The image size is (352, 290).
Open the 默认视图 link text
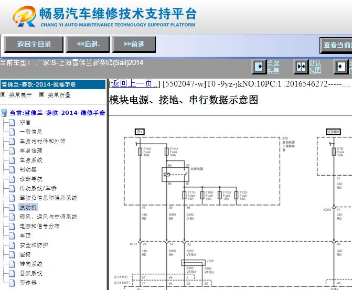click(315, 67)
